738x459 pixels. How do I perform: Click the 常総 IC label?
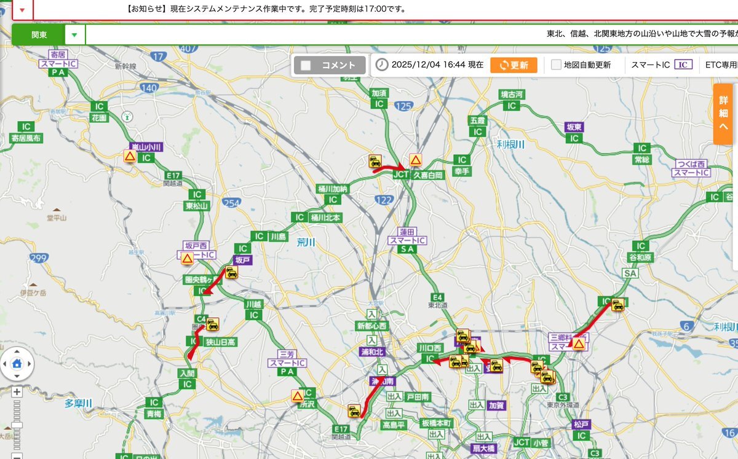point(642,159)
